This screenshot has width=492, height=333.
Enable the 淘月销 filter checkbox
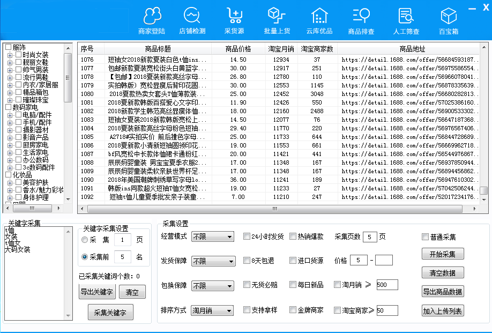click(337, 285)
